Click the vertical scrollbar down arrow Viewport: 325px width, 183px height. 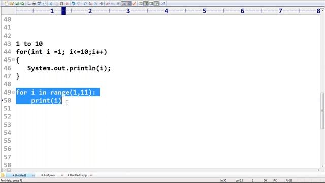322,166
